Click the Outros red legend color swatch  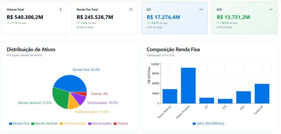coord(115,124)
